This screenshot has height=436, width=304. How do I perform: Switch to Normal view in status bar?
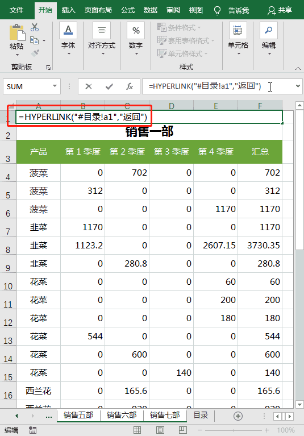[x=138, y=430]
